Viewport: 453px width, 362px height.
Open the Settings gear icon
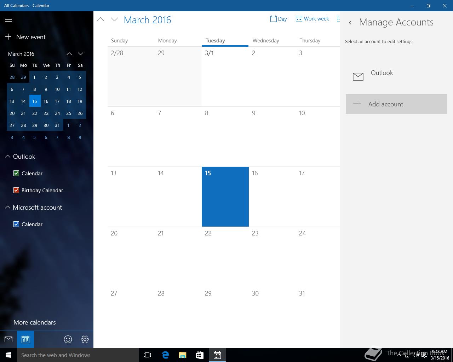[85, 339]
